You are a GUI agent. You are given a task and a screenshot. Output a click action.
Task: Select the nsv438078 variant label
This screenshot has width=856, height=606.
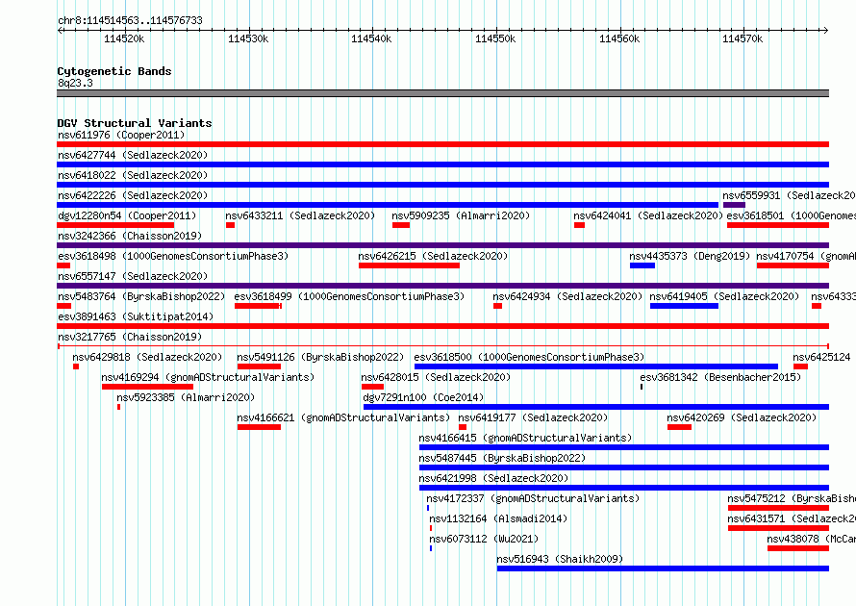tap(811, 539)
